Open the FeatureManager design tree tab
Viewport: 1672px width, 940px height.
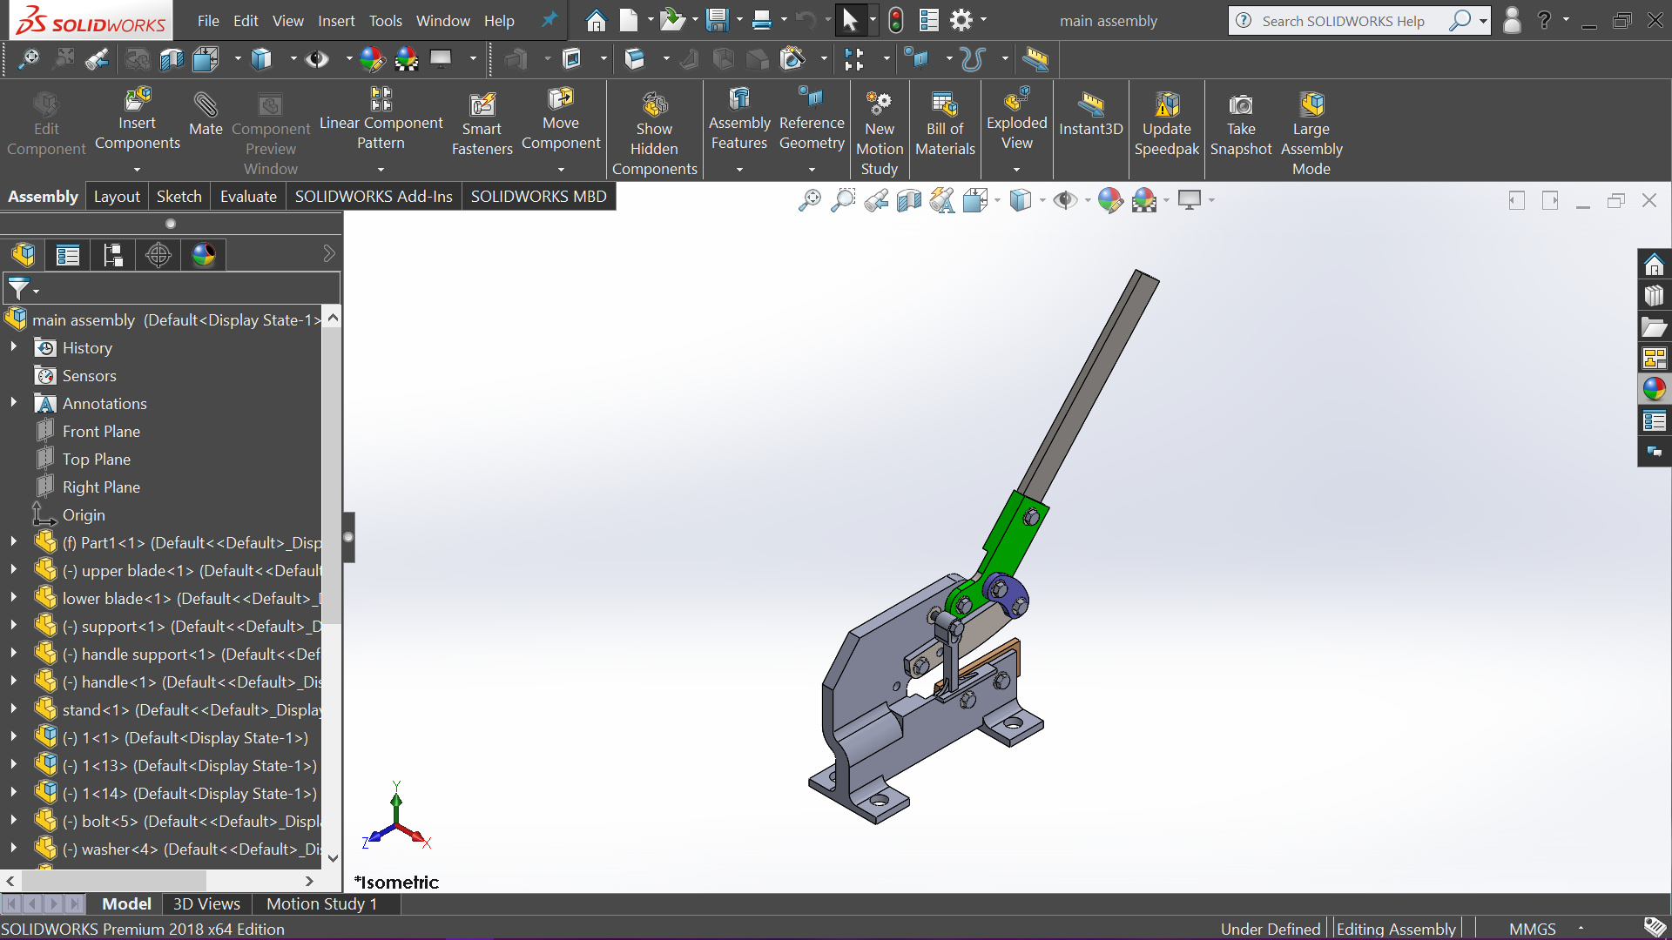[x=24, y=255]
